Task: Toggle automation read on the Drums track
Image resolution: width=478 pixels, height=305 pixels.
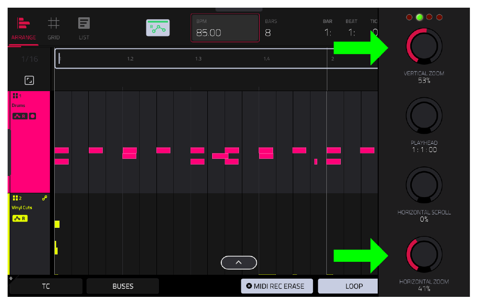Action: tap(20, 116)
